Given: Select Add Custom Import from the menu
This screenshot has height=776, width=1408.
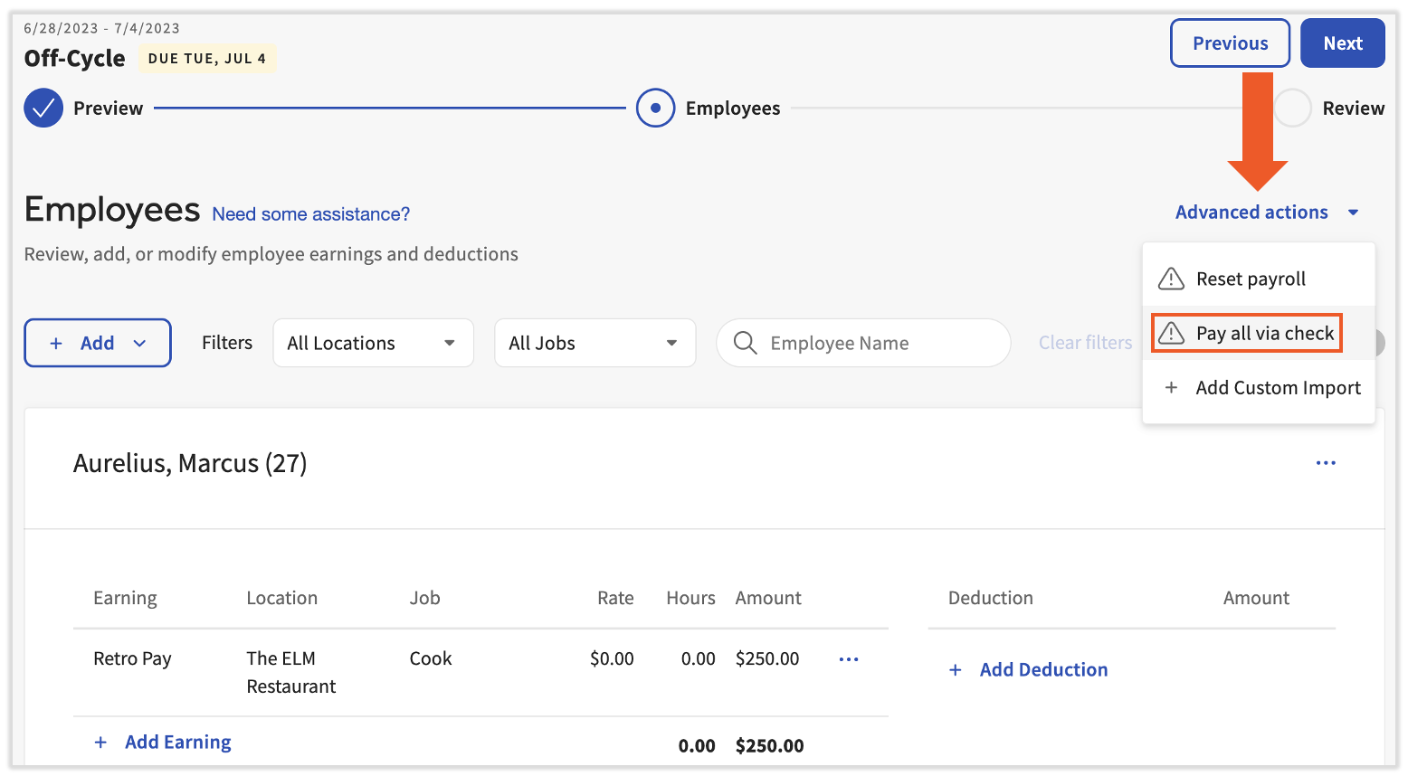Looking at the screenshot, I should coord(1279,387).
